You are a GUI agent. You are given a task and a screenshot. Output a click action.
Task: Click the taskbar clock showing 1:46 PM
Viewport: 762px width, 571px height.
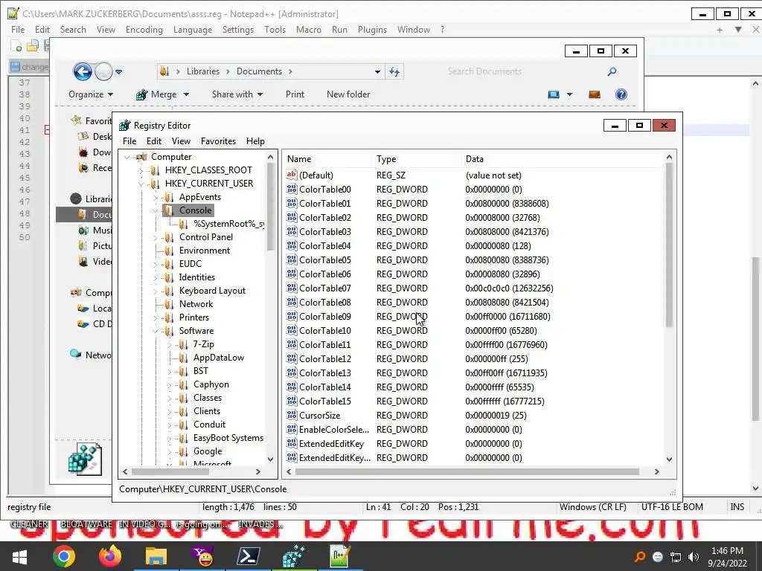pos(727,557)
